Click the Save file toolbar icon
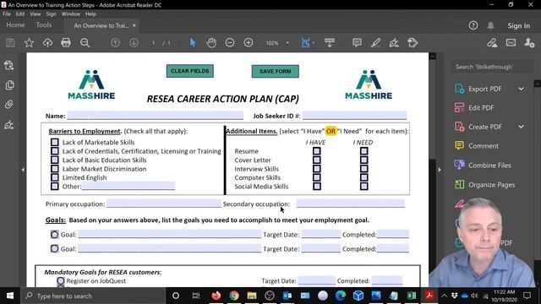This screenshot has width=541, height=304. (10, 43)
